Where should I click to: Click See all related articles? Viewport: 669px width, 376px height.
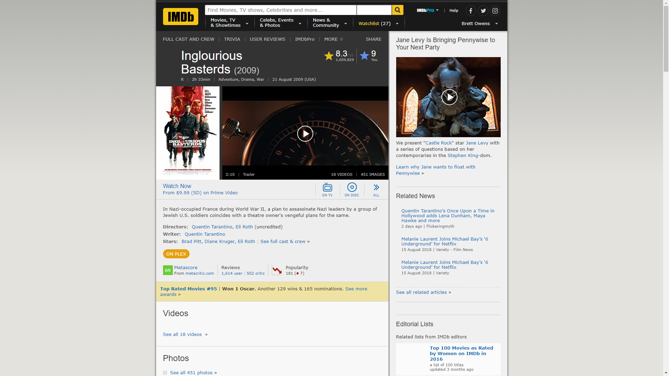coord(421,292)
